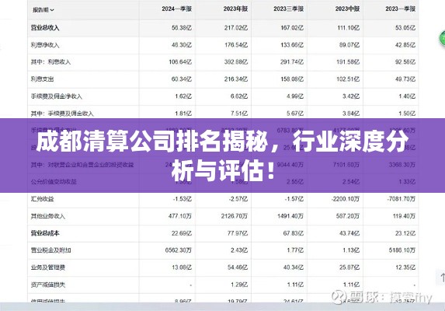
Task: Select 资产减值损失 1.11亿 under 2023中报
Action: [x=351, y=285]
